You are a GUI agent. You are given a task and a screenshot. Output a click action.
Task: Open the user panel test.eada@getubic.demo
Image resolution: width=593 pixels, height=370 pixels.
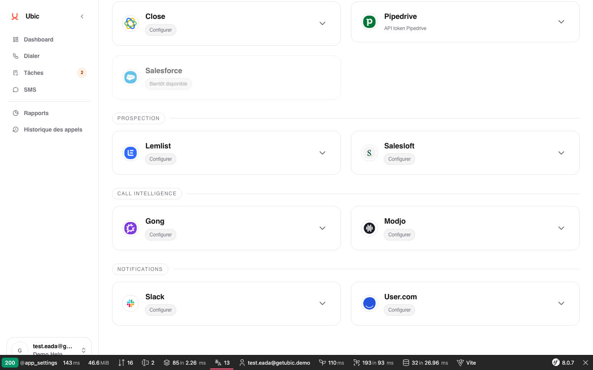coord(275,363)
